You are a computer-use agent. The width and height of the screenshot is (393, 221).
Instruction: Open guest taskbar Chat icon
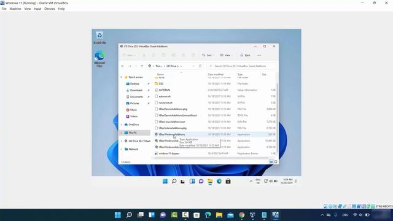(201, 181)
